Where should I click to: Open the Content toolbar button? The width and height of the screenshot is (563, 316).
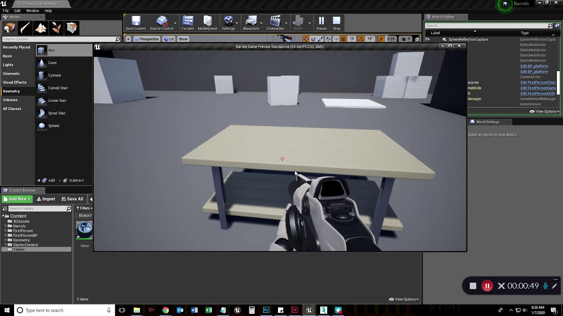(x=188, y=23)
